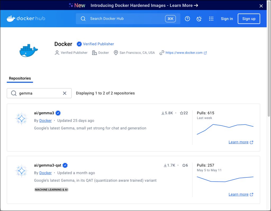Click the Docker whale avatar

tap(29, 51)
